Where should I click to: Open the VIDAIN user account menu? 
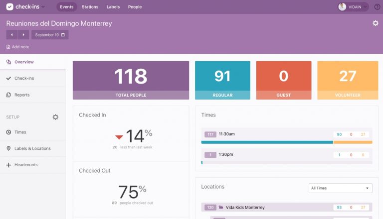point(353,7)
